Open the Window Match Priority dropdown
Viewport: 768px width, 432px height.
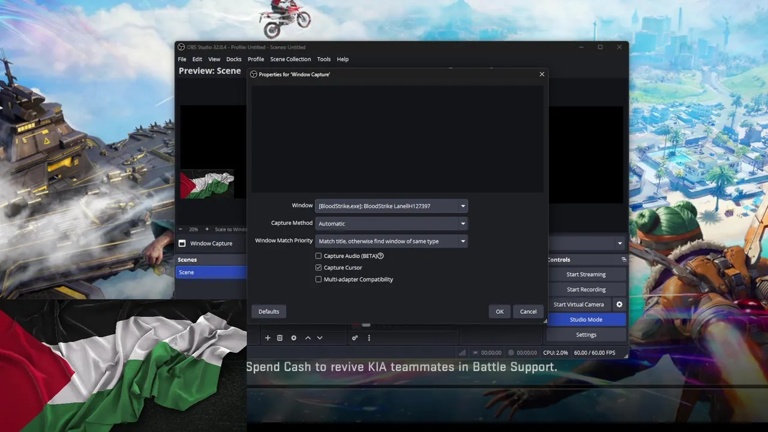(391, 241)
